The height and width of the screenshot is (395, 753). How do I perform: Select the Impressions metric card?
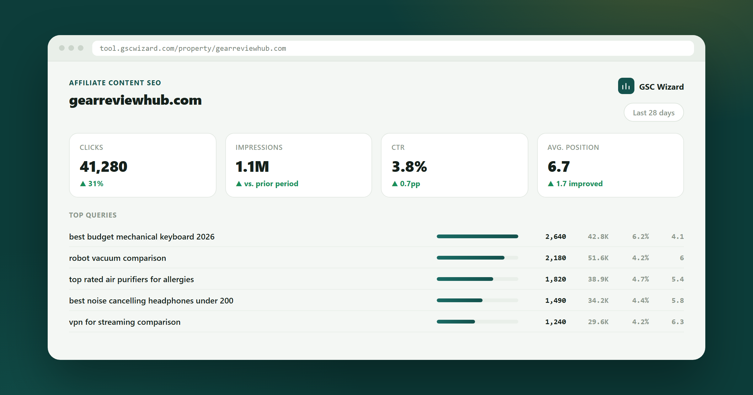point(299,165)
